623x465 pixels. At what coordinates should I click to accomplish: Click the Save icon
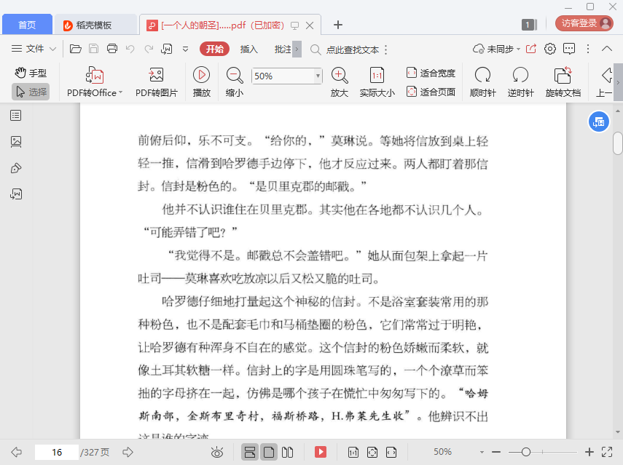(x=94, y=49)
